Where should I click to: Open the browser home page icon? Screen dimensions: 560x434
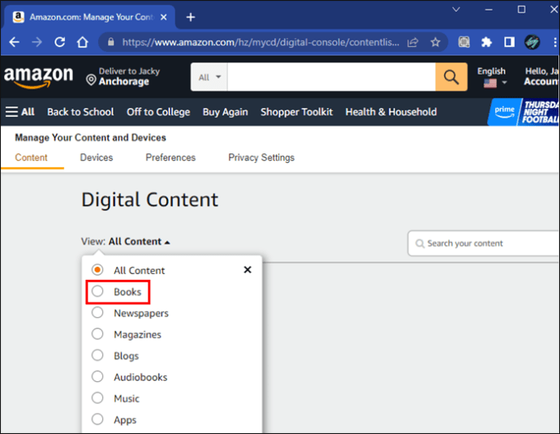click(83, 42)
